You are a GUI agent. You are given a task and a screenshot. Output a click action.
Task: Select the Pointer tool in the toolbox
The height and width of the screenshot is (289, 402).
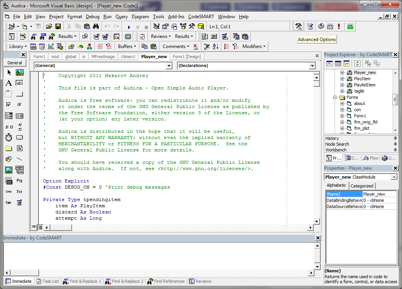click(x=9, y=72)
